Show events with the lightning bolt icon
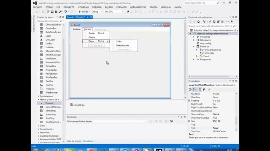The width and height of the screenshot is (270, 151). pos(204,89)
